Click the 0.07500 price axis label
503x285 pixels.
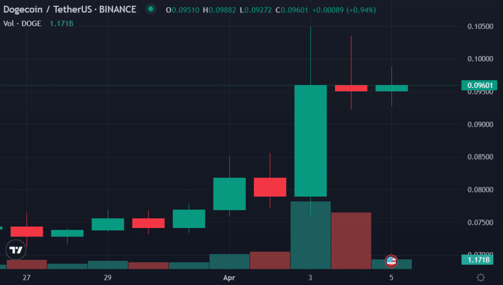(480, 223)
